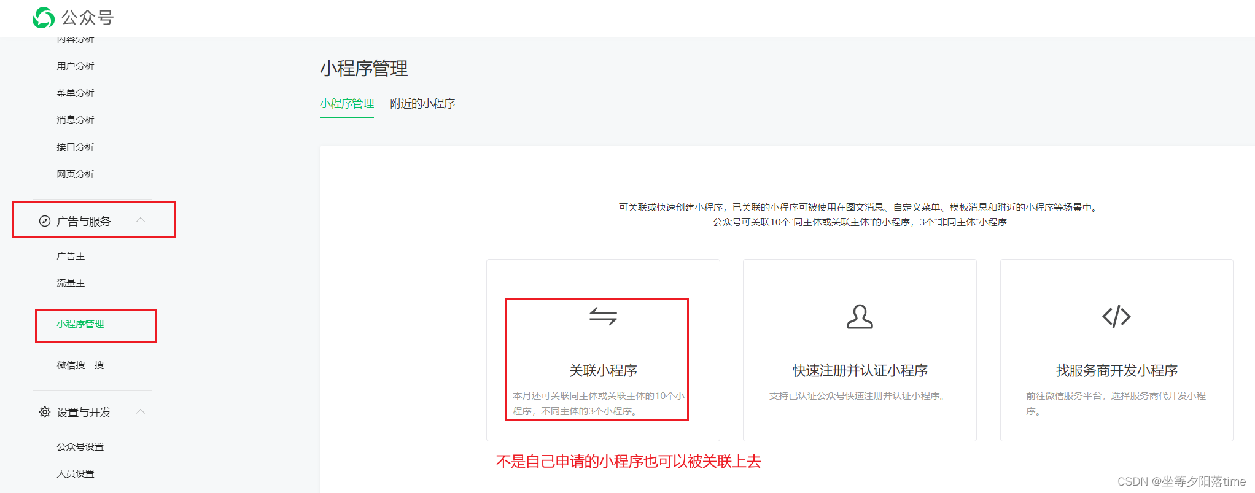Image resolution: width=1255 pixels, height=493 pixels.
Task: Click the text '支持已认证公众号快速注册并认证小程序。'
Action: (x=859, y=396)
